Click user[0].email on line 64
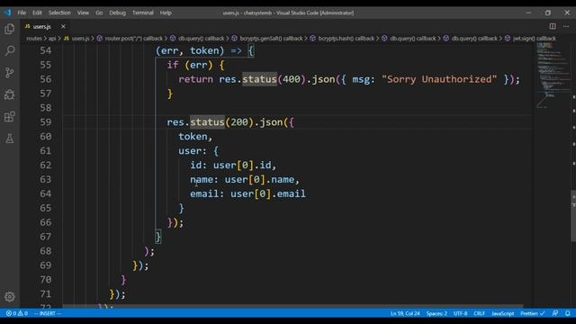The width and height of the screenshot is (576, 324). point(268,194)
